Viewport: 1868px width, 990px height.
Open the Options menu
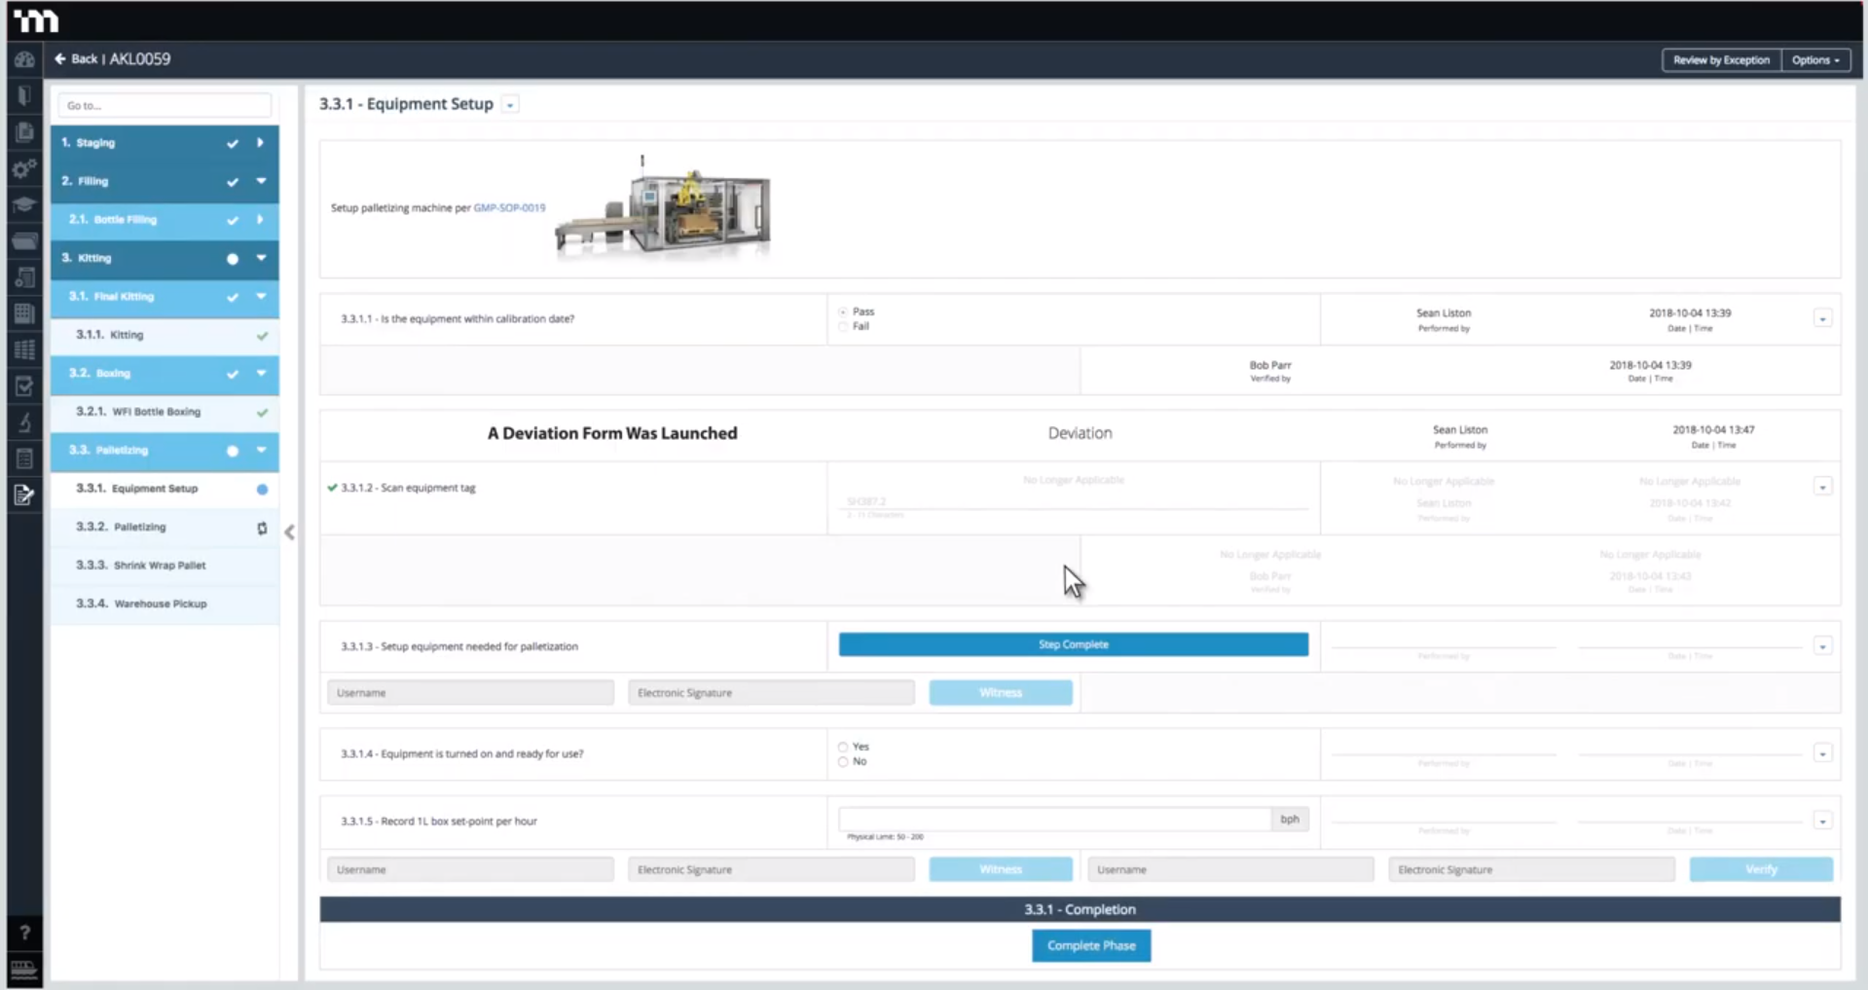[1814, 59]
